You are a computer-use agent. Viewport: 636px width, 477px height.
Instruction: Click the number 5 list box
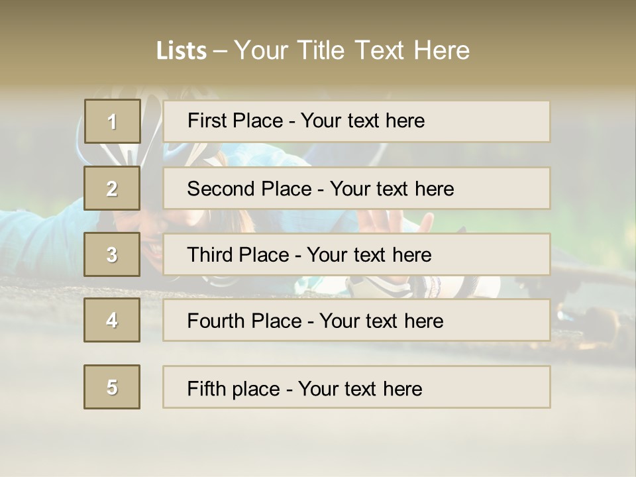click(112, 387)
